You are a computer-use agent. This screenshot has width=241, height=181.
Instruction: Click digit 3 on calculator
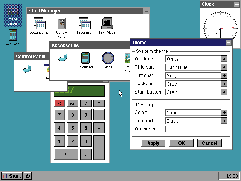pos(86,141)
